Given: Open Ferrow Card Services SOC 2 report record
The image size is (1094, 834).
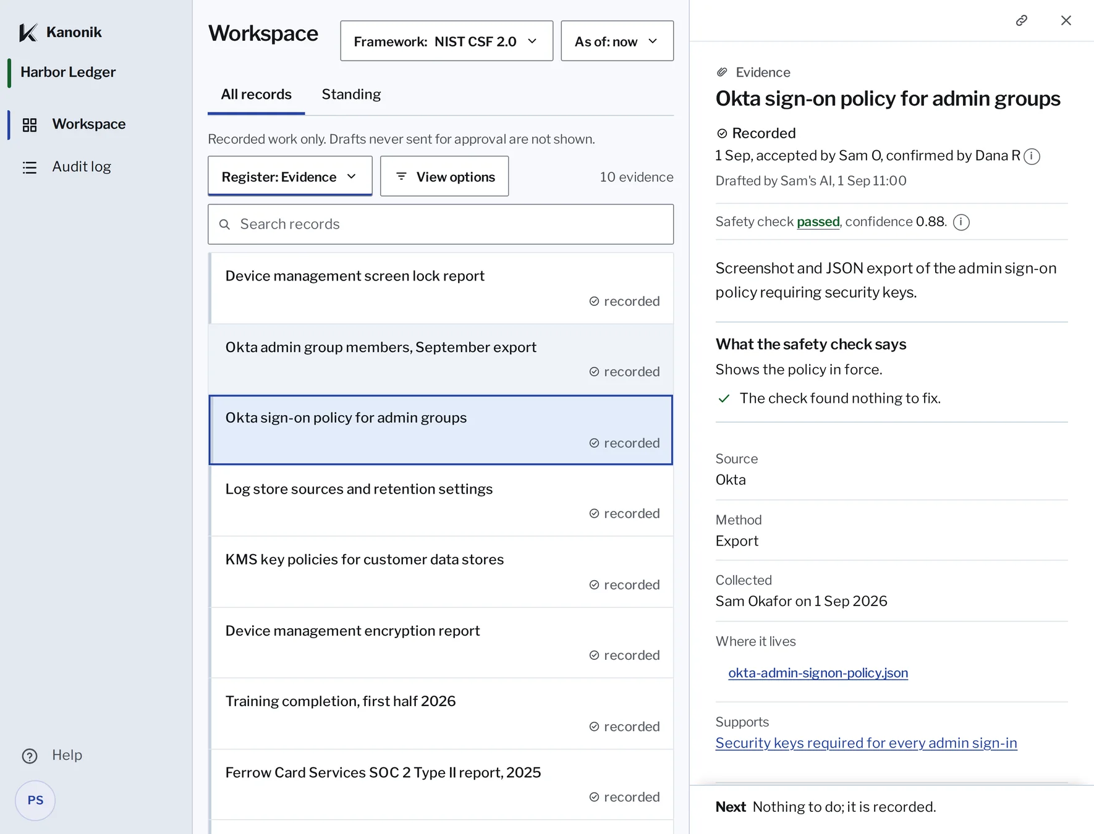Looking at the screenshot, I should [441, 785].
